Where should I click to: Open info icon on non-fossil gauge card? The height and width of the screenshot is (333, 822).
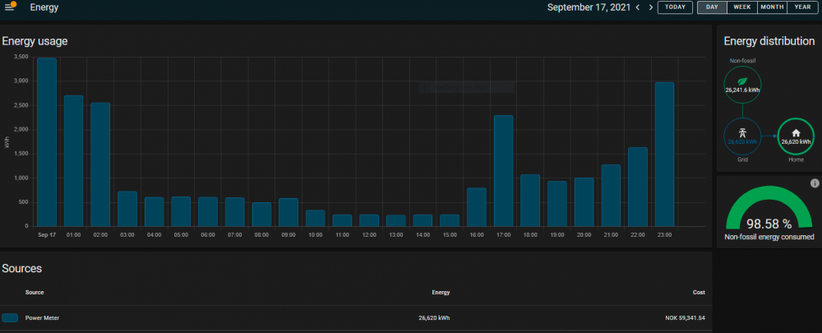tap(815, 183)
